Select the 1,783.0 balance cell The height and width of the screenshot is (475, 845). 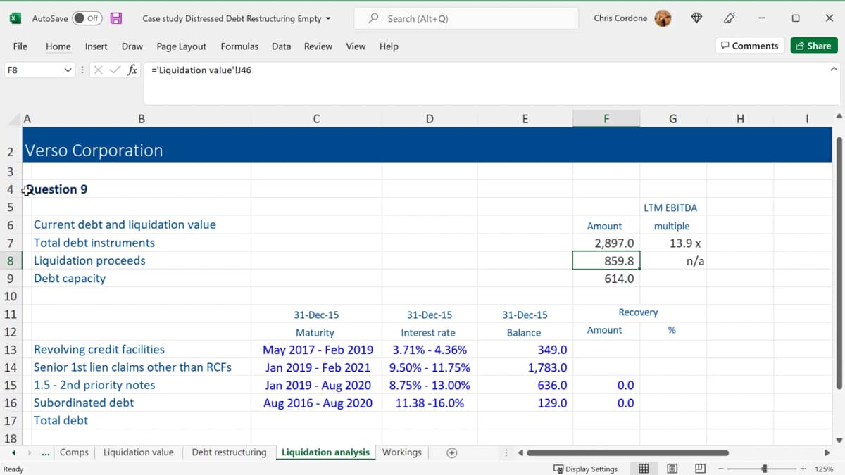525,367
